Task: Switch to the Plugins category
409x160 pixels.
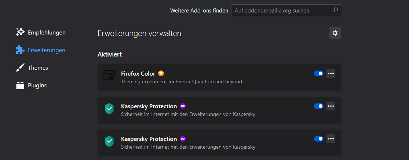Action: pos(37,86)
